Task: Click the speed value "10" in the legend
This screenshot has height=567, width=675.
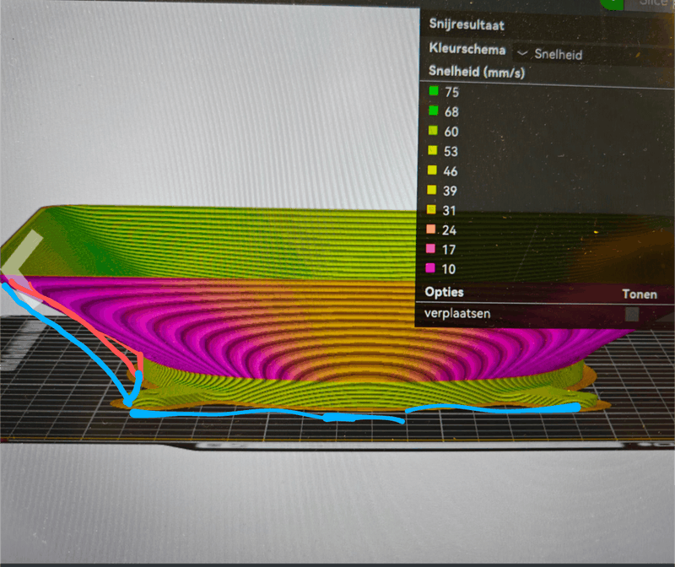Action: coord(449,269)
